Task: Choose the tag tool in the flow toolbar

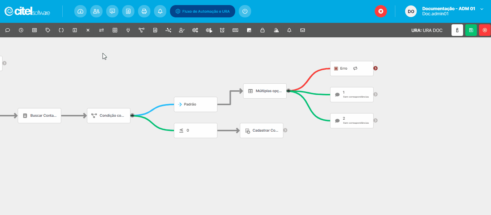Action: coord(48,30)
